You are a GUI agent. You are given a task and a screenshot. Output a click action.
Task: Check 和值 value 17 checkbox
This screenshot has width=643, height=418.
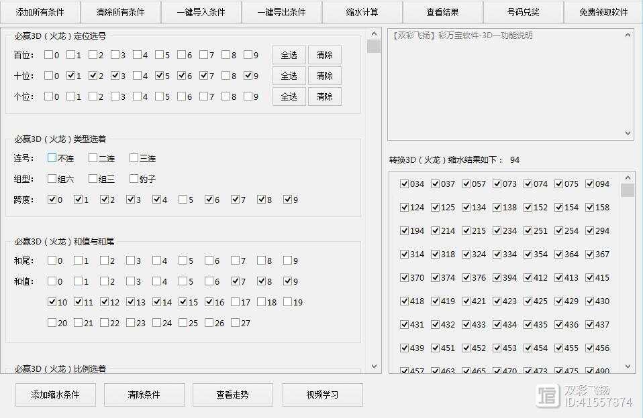[235, 301]
